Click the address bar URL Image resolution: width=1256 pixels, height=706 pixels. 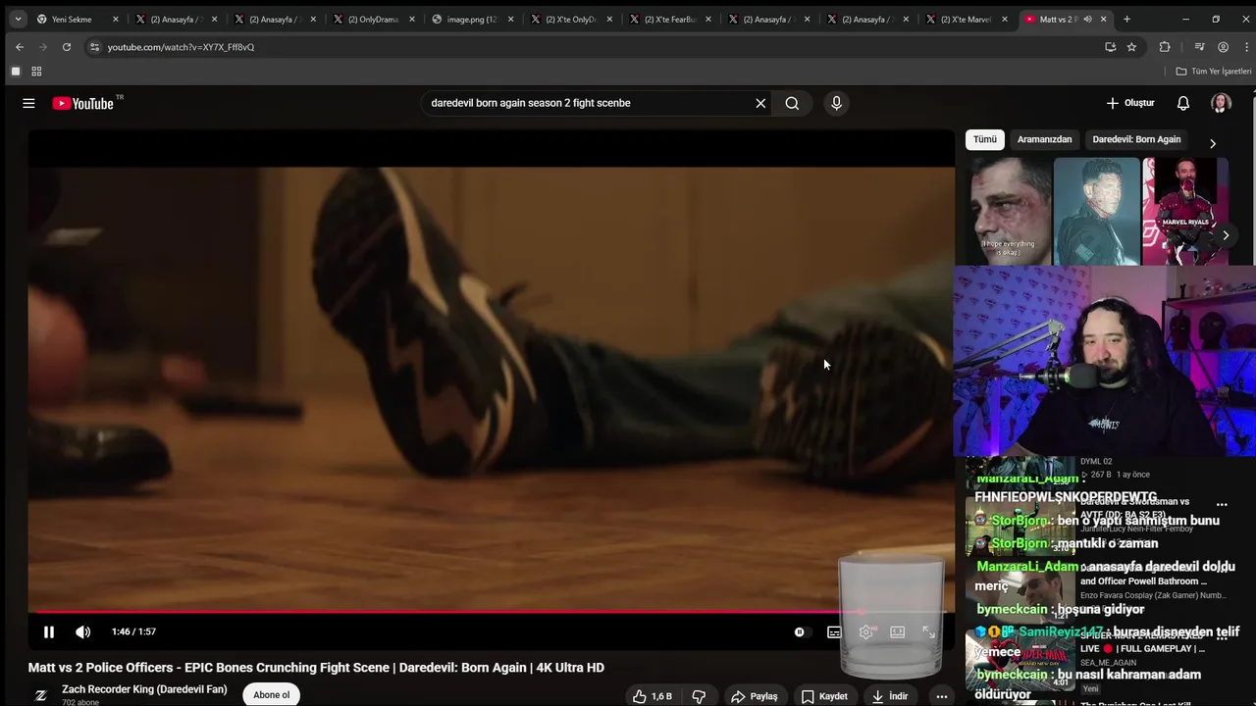[x=181, y=47]
